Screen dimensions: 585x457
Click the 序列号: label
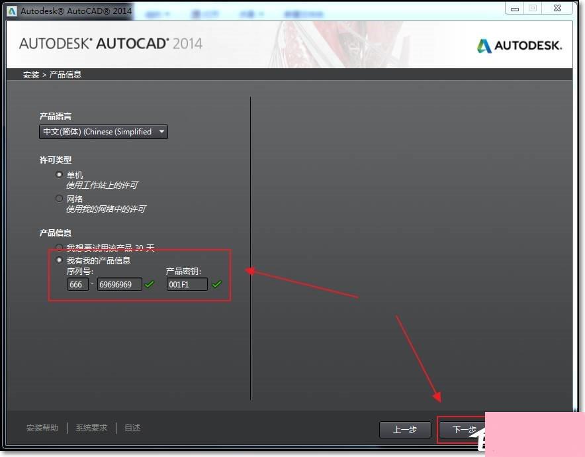click(80, 272)
